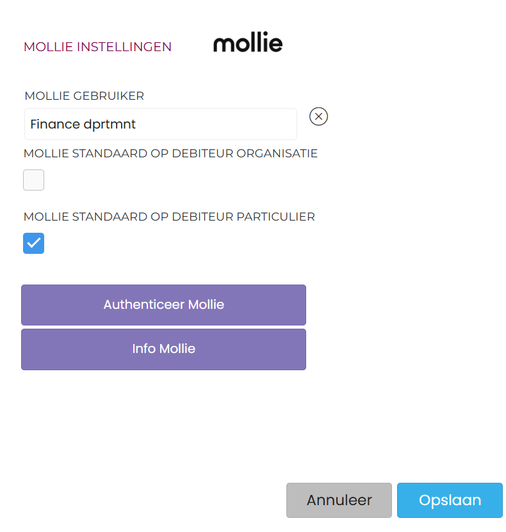Save settings with Opslaan
Screen dimensions: 506x532
coord(450,500)
